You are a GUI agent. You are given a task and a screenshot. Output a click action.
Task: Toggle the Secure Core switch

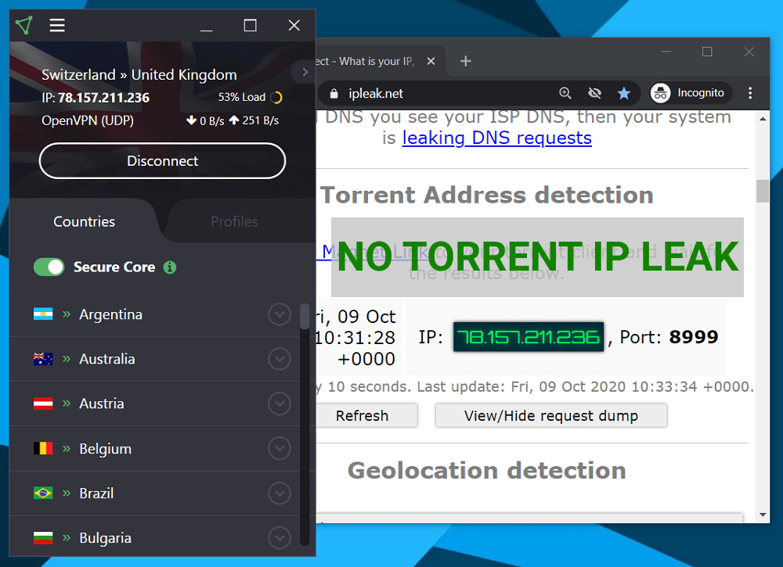pos(49,267)
